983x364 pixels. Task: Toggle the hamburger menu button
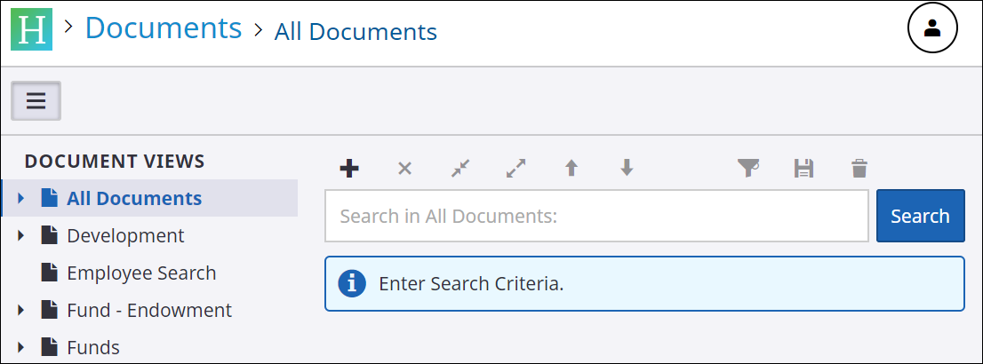(36, 100)
